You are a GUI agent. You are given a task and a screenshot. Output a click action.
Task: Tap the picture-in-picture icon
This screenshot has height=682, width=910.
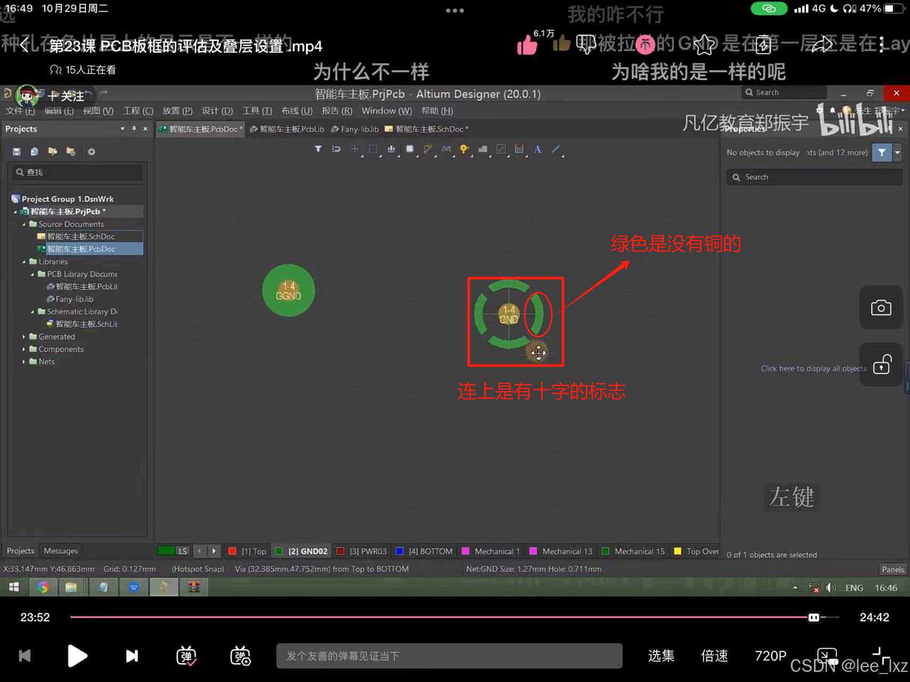pyautogui.click(x=827, y=655)
